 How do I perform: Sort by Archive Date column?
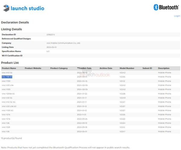(106, 68)
